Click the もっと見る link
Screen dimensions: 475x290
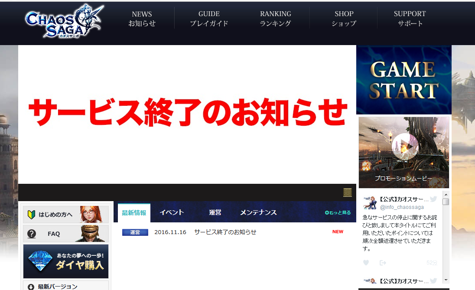[x=338, y=213]
